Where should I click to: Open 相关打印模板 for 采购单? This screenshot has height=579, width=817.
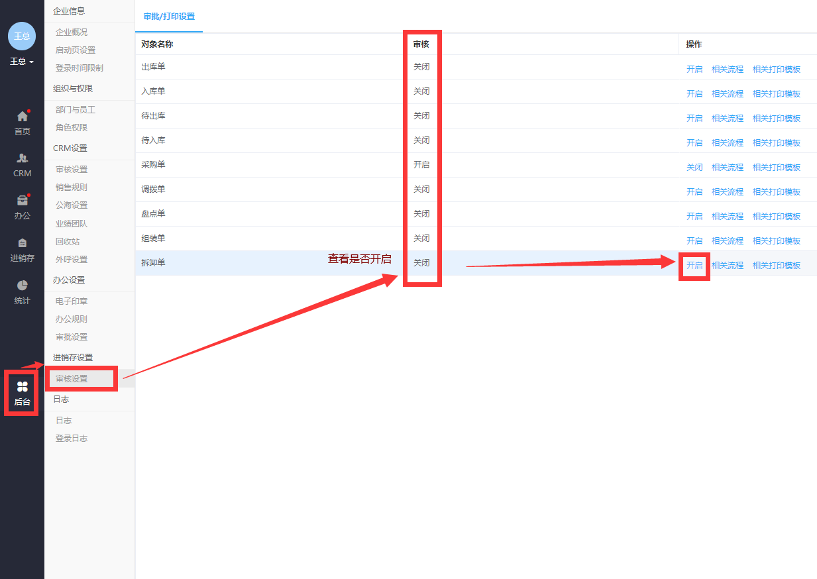coord(777,167)
